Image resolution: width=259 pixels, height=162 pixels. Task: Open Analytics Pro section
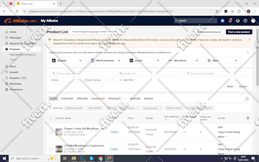(16, 78)
